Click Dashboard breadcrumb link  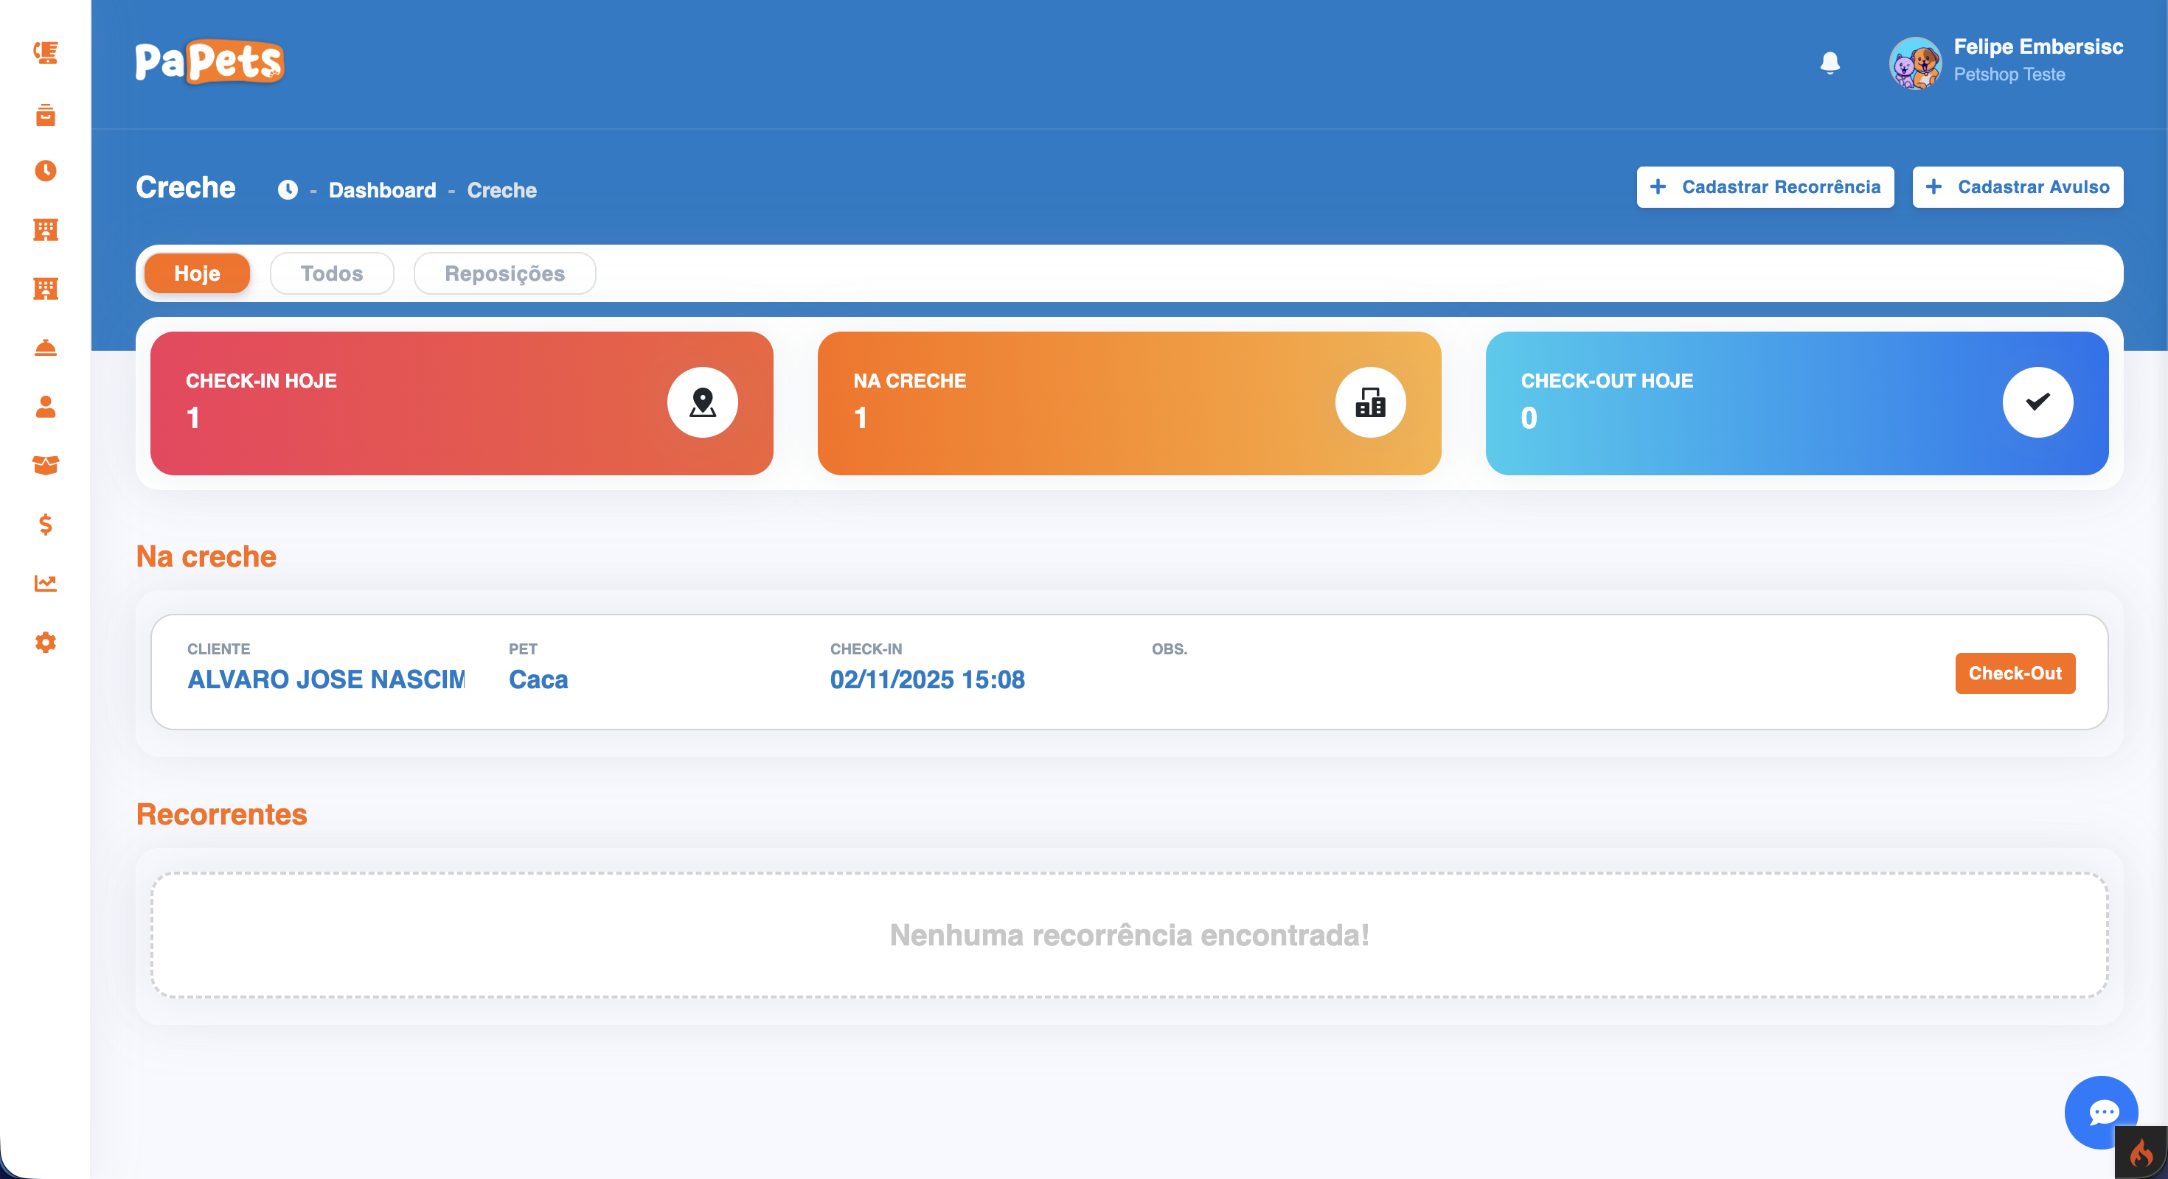pyautogui.click(x=382, y=190)
